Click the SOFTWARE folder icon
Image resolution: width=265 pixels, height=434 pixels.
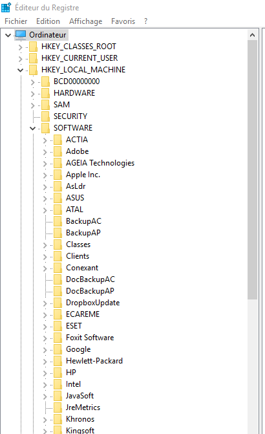45,128
